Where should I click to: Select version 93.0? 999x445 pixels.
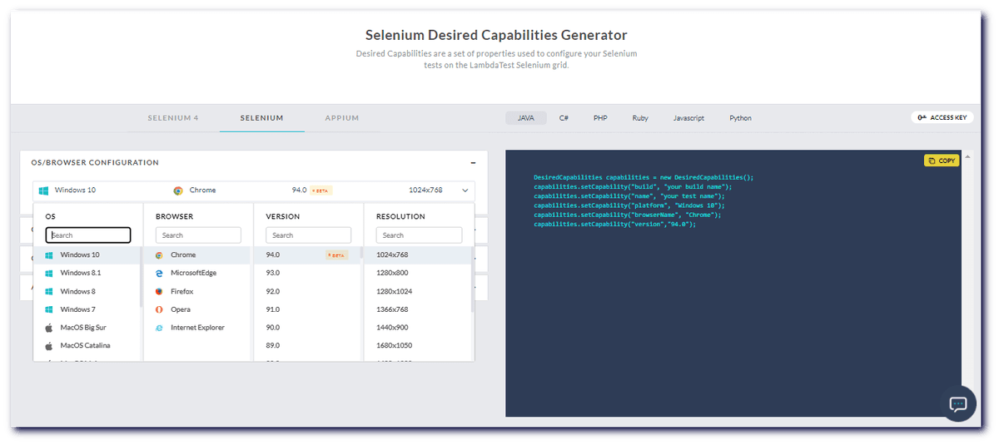308,273
